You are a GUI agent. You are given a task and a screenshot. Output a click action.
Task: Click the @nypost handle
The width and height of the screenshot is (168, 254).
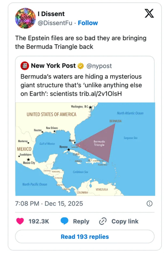coord(99,66)
